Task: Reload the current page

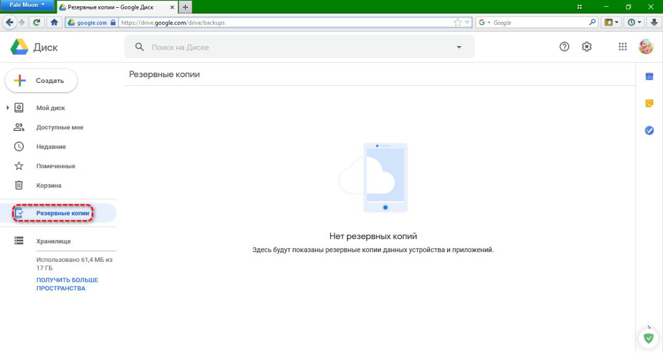Action: coord(36,22)
